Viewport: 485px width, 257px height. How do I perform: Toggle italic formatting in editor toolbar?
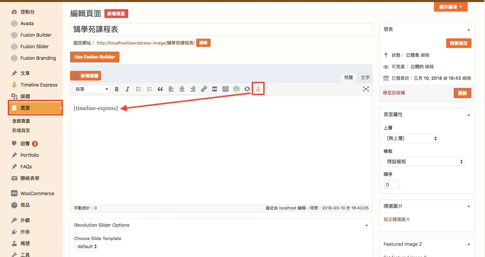128,89
